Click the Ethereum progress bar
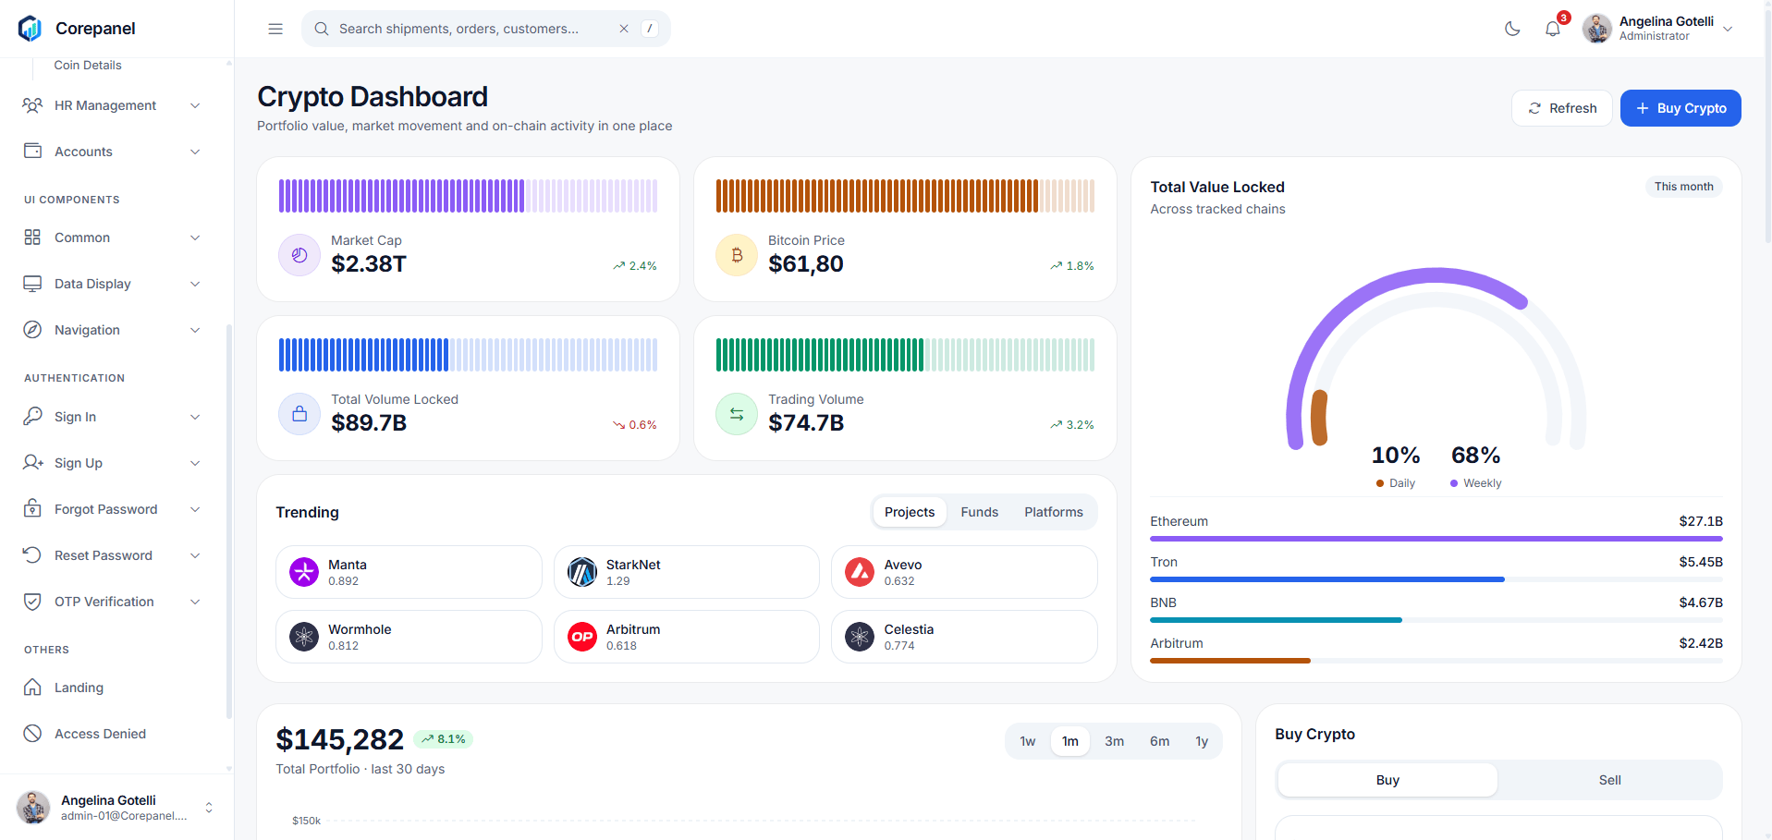1772x840 pixels. click(x=1436, y=538)
